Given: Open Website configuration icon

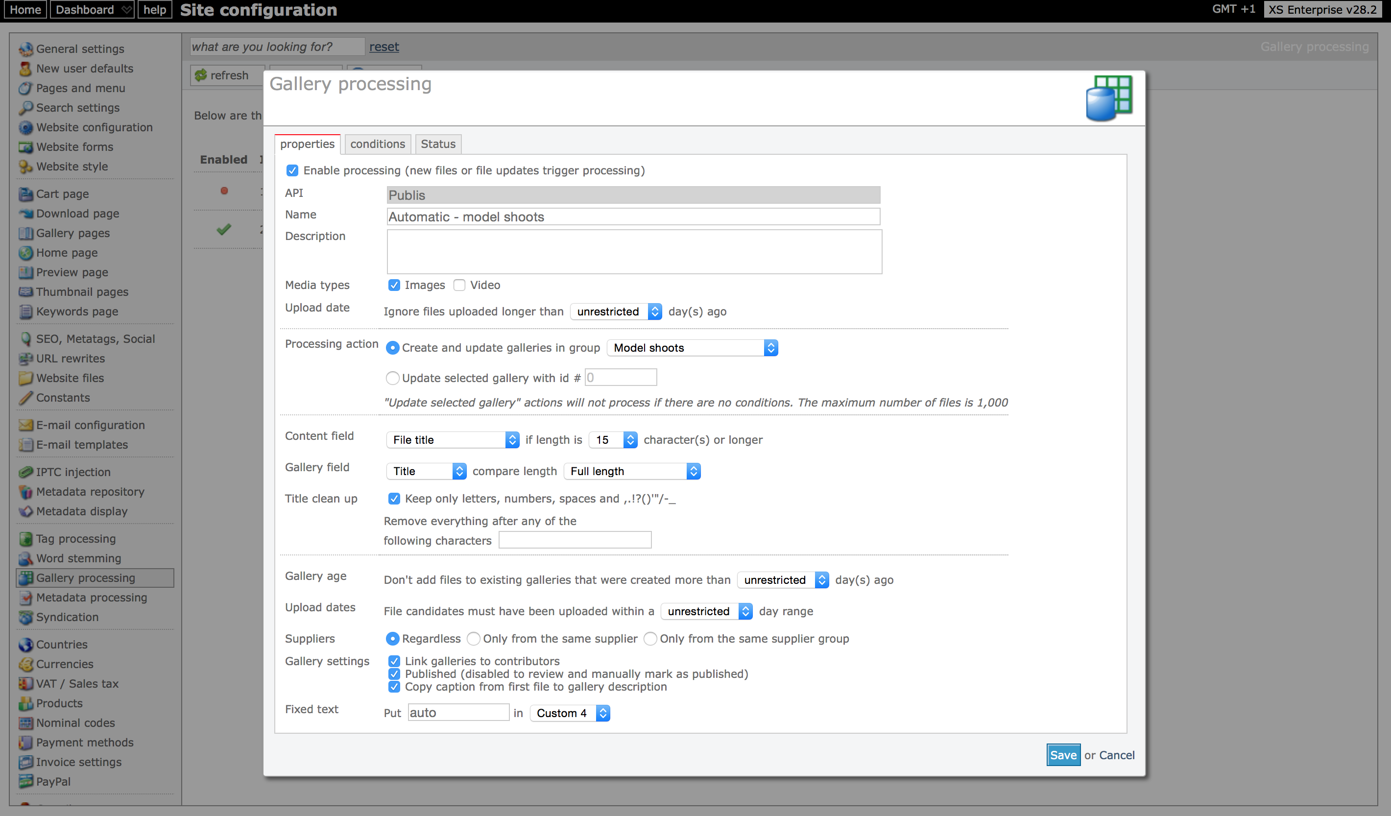Looking at the screenshot, I should [25, 127].
